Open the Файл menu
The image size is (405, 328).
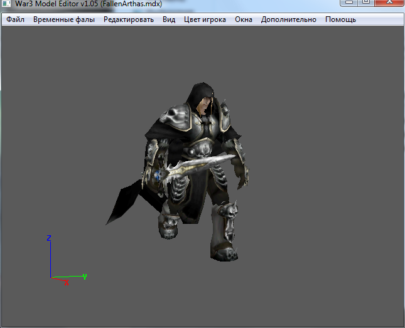pos(15,19)
